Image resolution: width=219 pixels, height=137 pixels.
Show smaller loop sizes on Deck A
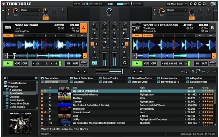[33, 63]
